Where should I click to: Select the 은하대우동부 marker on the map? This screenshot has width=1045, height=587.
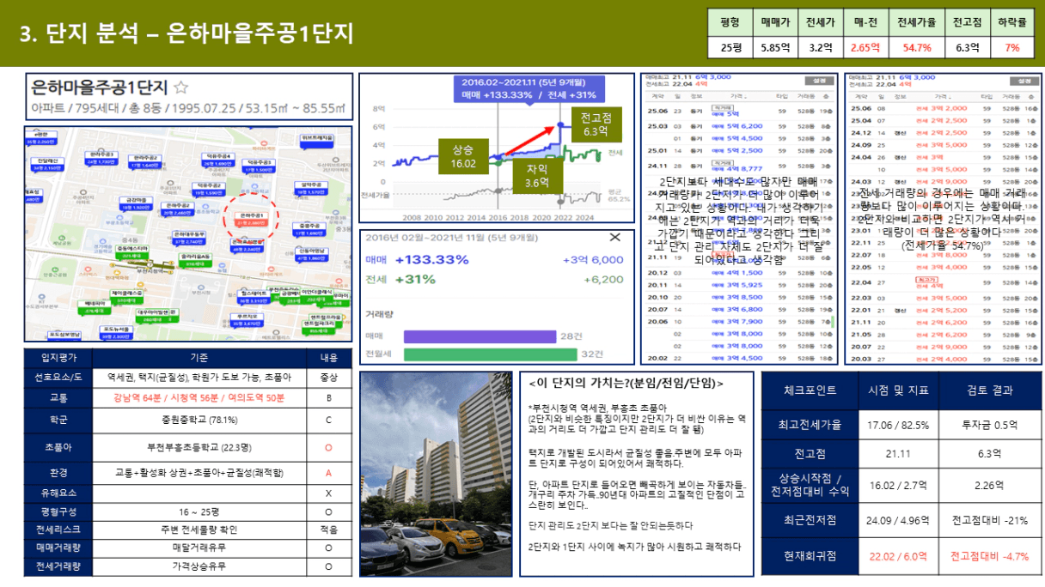click(189, 238)
